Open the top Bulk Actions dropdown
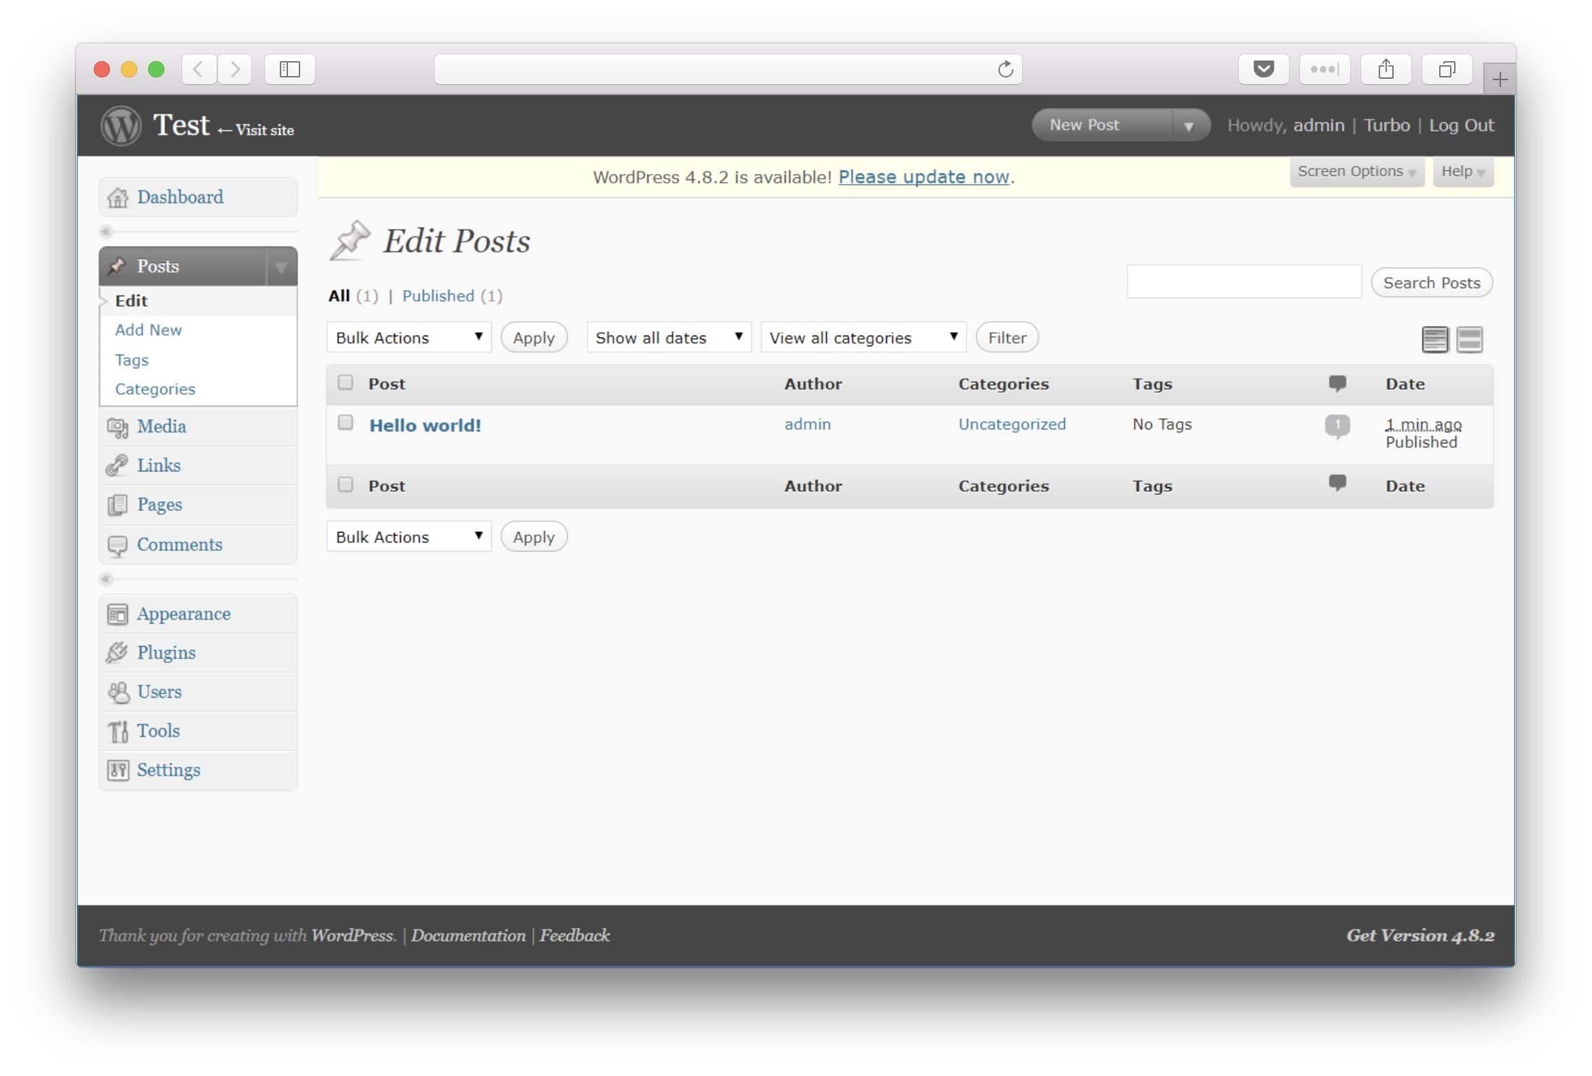This screenshot has height=1076, width=1592. click(409, 337)
